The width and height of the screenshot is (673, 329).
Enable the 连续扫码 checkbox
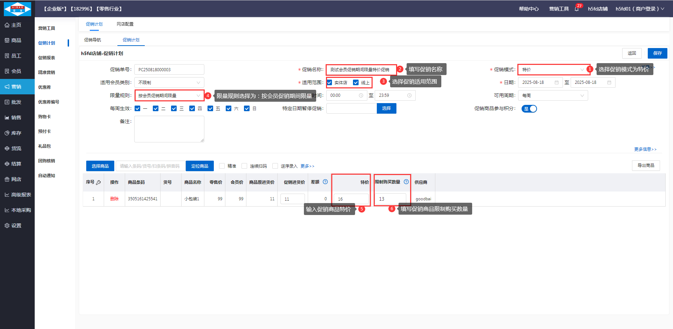tap(244, 166)
